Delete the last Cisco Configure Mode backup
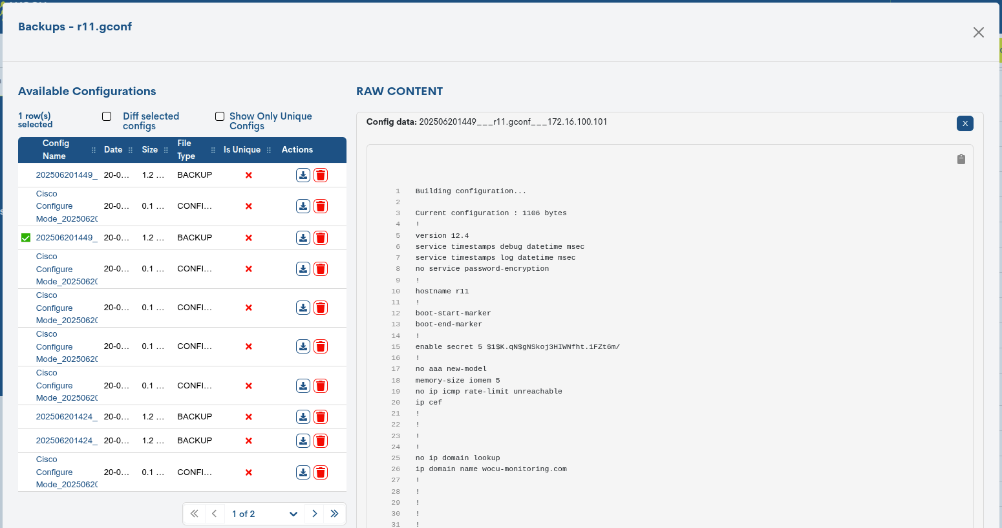Image resolution: width=1002 pixels, height=528 pixels. click(321, 472)
